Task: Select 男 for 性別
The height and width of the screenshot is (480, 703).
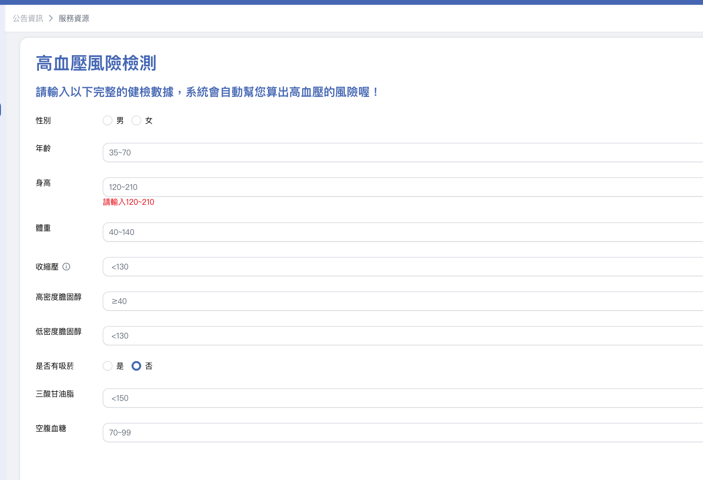Action: point(108,120)
